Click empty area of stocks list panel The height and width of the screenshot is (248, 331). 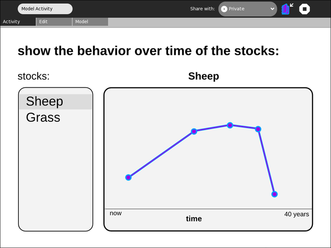pos(55,177)
